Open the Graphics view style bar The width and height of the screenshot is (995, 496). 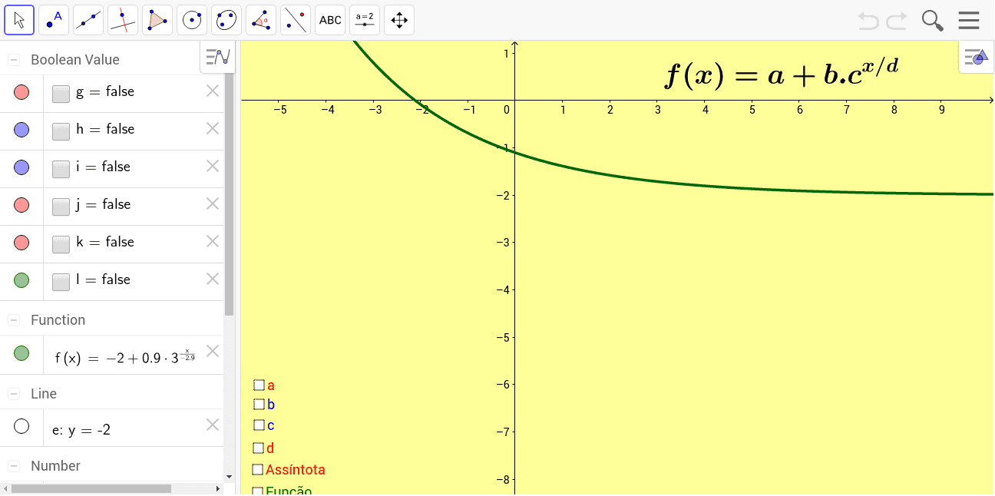point(976,57)
